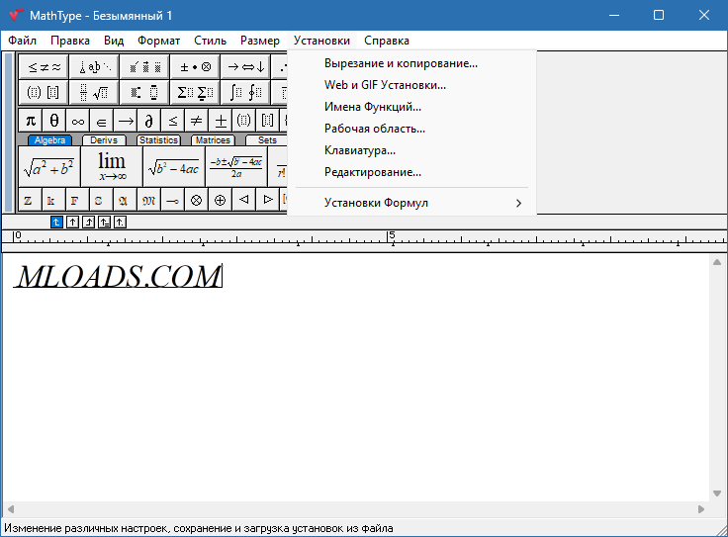Choose Вырезание и копирование menu item
The width and height of the screenshot is (728, 537).
coord(411,63)
